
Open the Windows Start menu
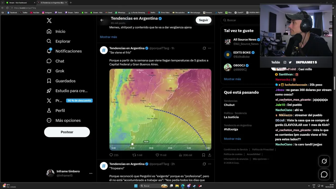136,186
